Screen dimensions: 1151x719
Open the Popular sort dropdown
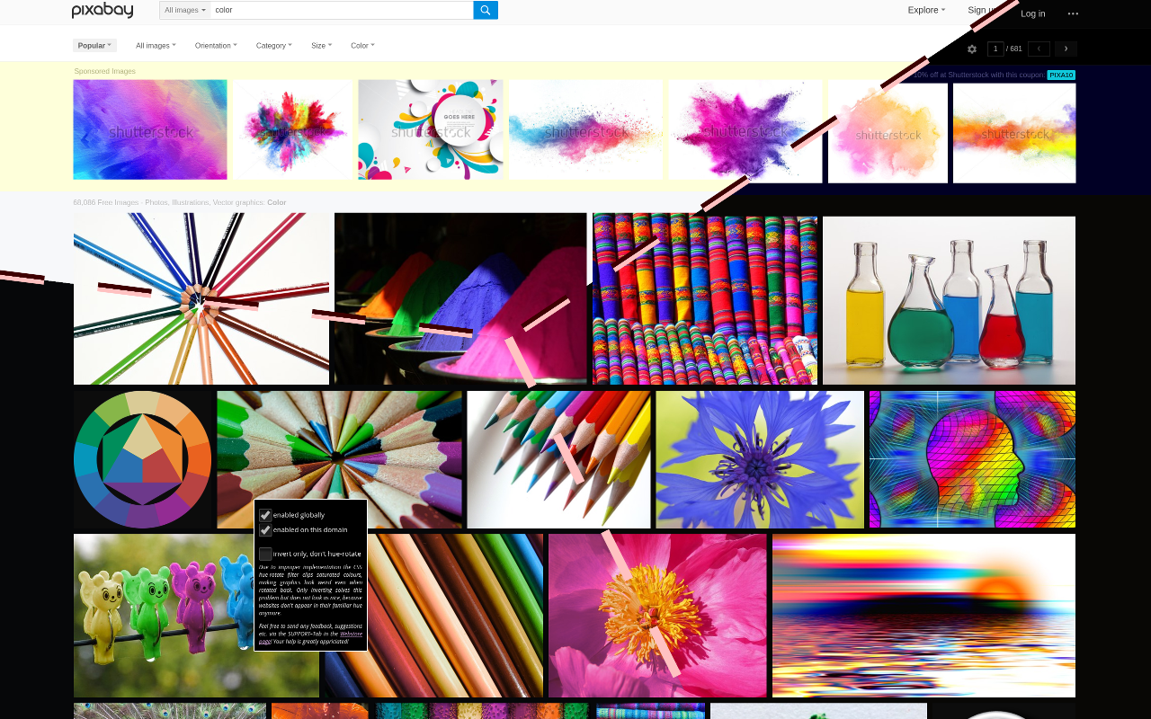[94, 45]
